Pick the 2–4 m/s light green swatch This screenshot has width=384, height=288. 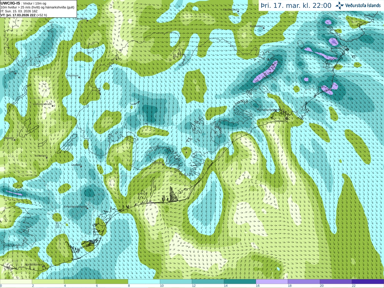click(48, 282)
